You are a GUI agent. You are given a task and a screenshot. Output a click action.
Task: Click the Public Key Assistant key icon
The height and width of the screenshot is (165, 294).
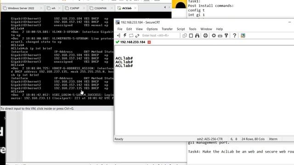click(226, 36)
